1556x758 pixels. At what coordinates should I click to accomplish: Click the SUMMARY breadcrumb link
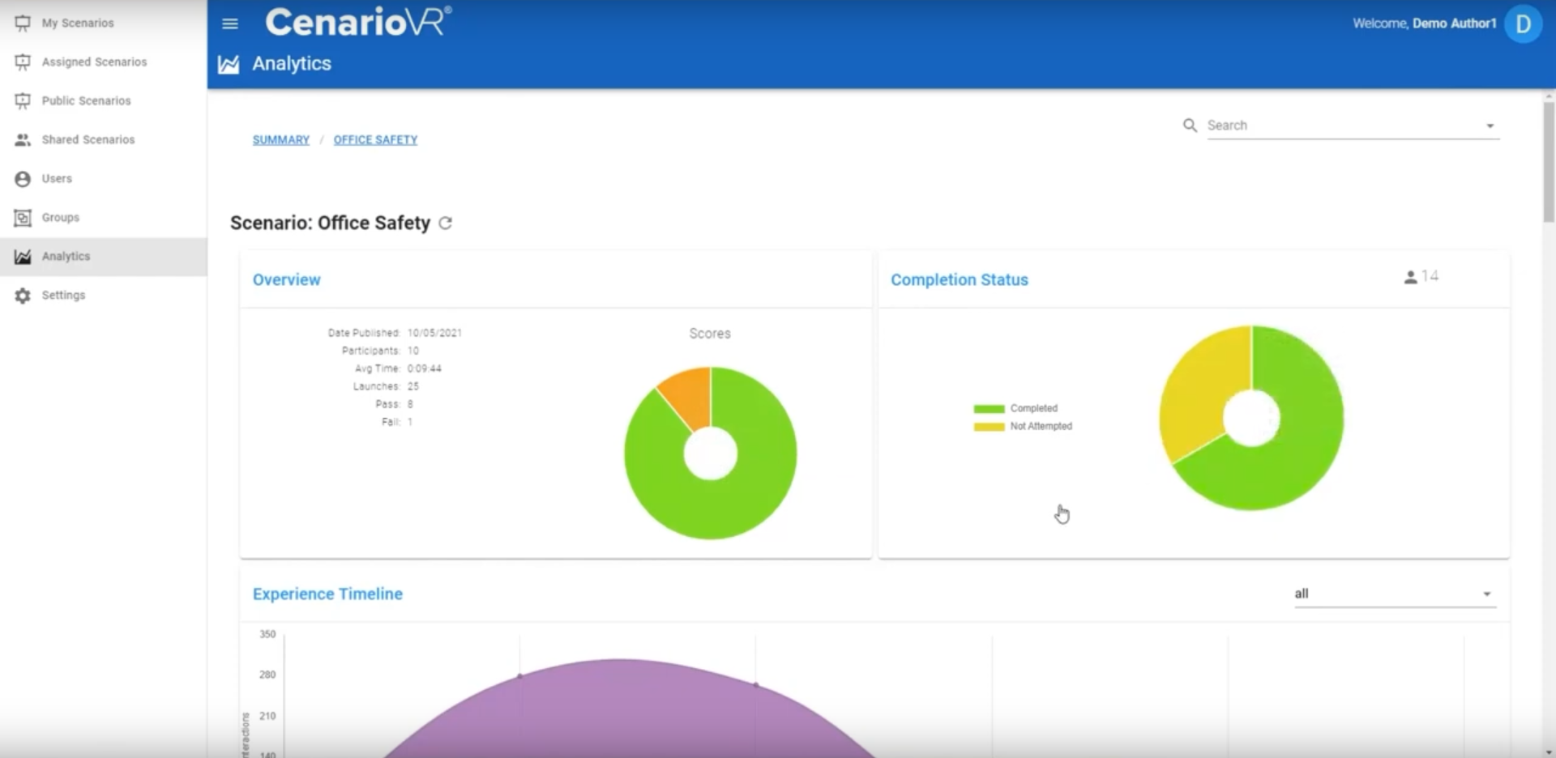click(280, 140)
